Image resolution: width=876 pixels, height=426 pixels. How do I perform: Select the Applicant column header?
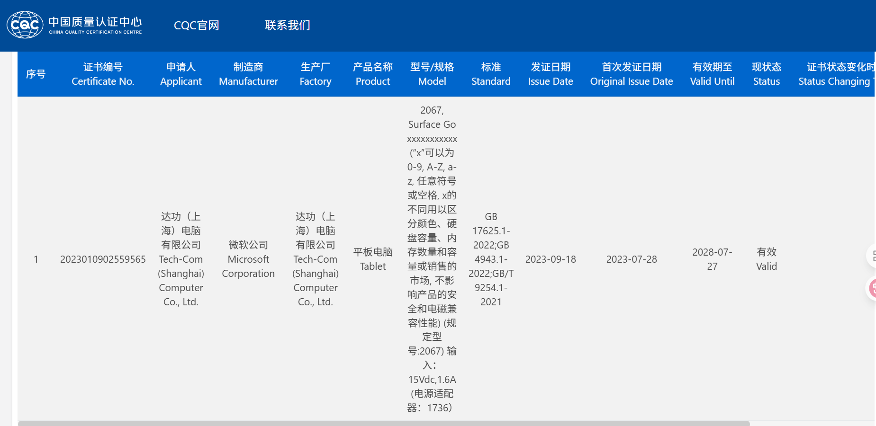click(x=181, y=74)
